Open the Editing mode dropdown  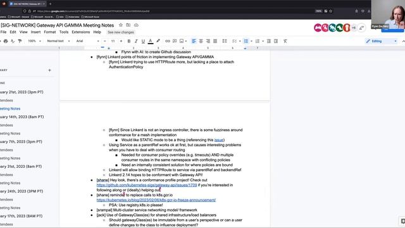click(381, 41)
